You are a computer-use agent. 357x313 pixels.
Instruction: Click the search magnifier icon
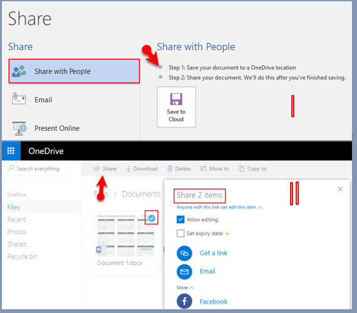pos(11,168)
